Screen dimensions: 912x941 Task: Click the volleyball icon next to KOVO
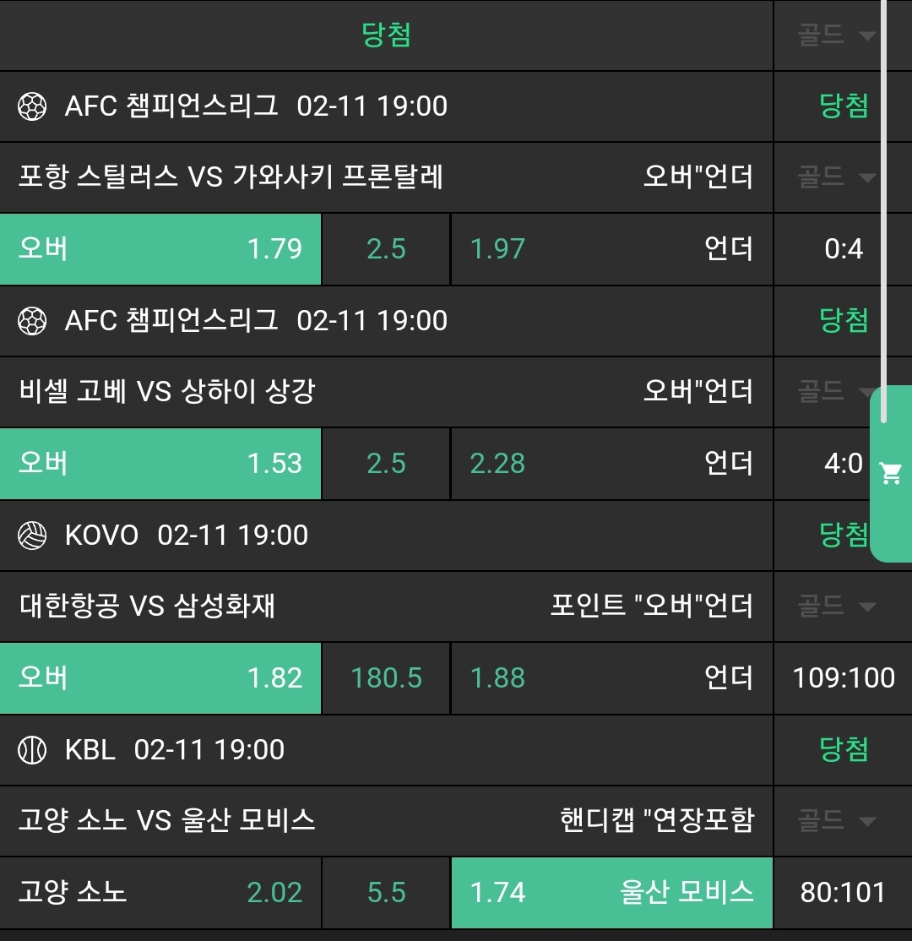32,536
